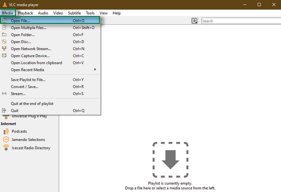Click the Icecast Radio Directory icon
The width and height of the screenshot is (281, 192).
coord(6,148)
